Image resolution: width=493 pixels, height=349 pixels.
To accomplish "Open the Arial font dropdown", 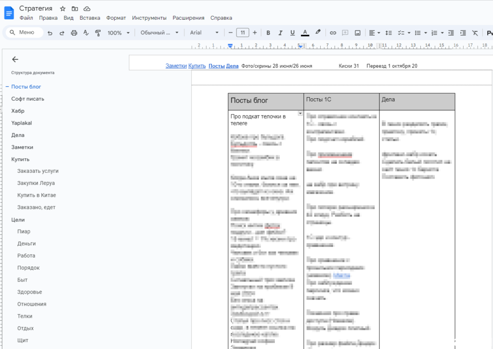I will tap(204, 33).
